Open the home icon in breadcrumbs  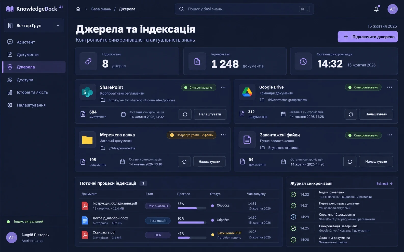pos(78,9)
